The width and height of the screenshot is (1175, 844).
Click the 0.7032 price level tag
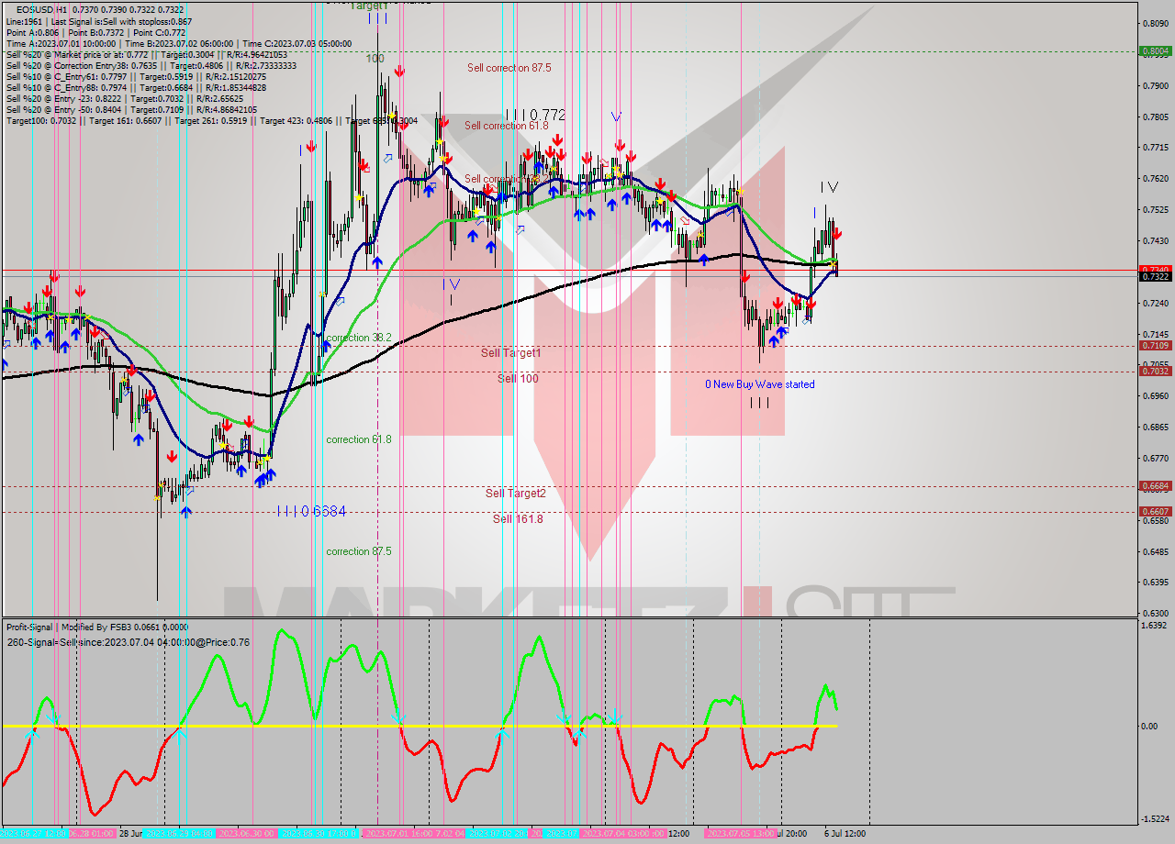(1155, 372)
